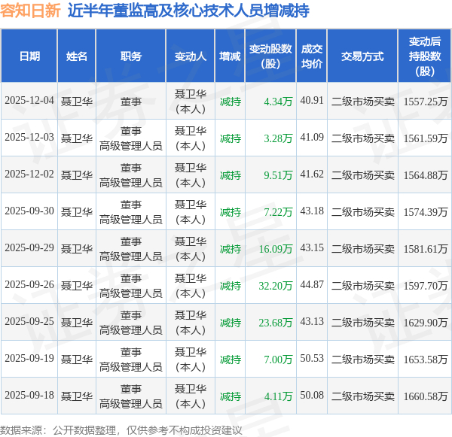The height and width of the screenshot is (437, 452).
Task: Select the 职务 column header
Action: (x=131, y=56)
